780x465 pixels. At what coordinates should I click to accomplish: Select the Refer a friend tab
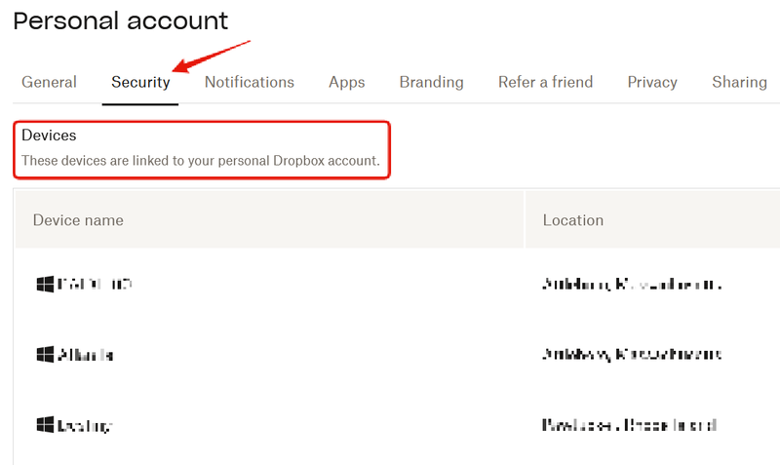pyautogui.click(x=545, y=82)
